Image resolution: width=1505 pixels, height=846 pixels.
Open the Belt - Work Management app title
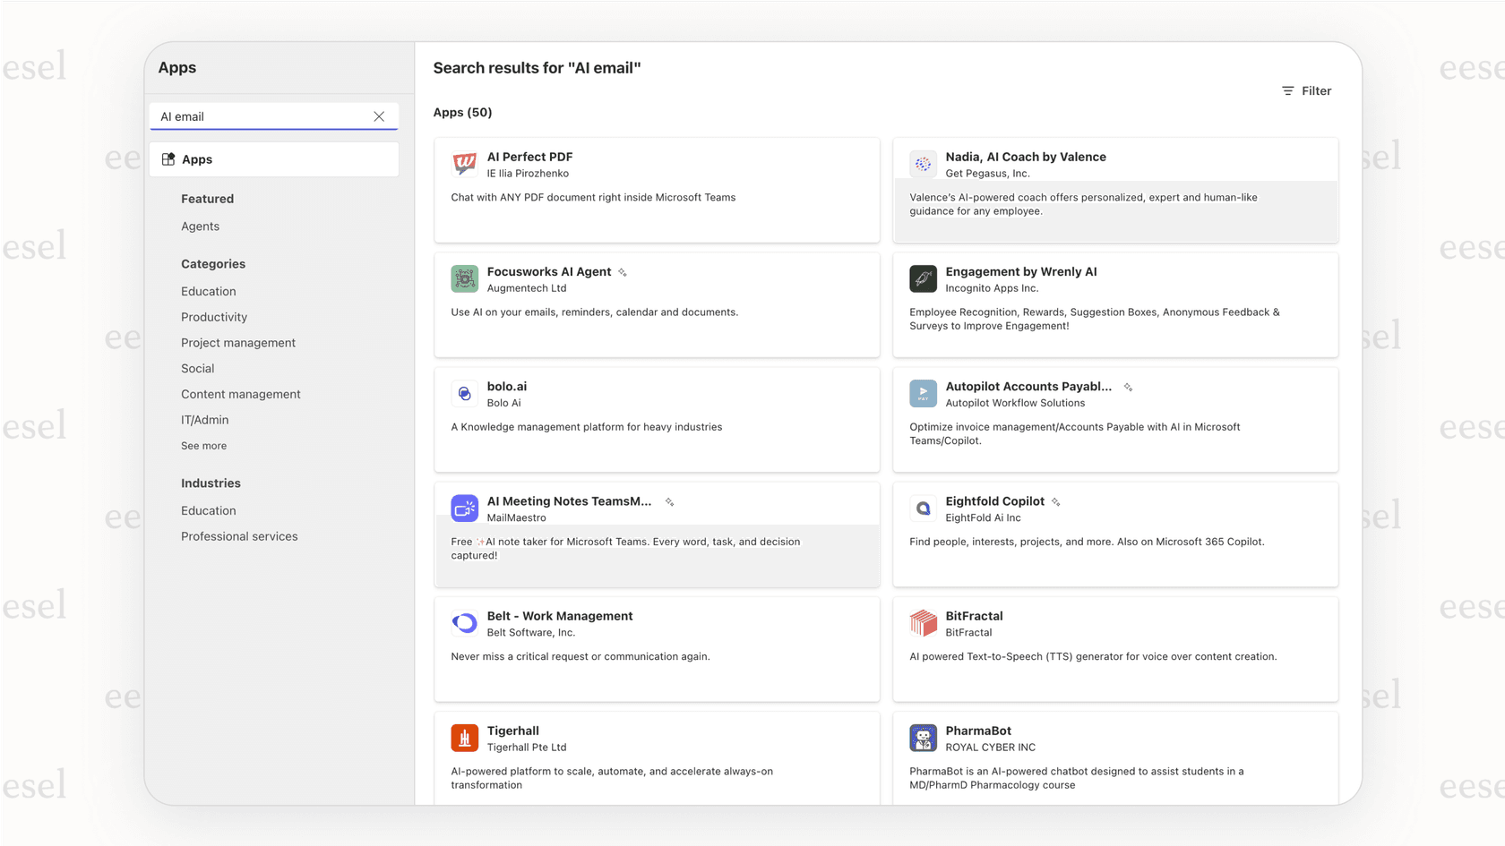click(560, 616)
